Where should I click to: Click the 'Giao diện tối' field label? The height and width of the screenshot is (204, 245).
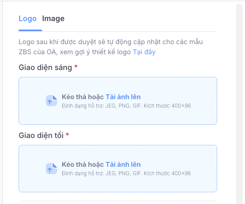click(41, 135)
